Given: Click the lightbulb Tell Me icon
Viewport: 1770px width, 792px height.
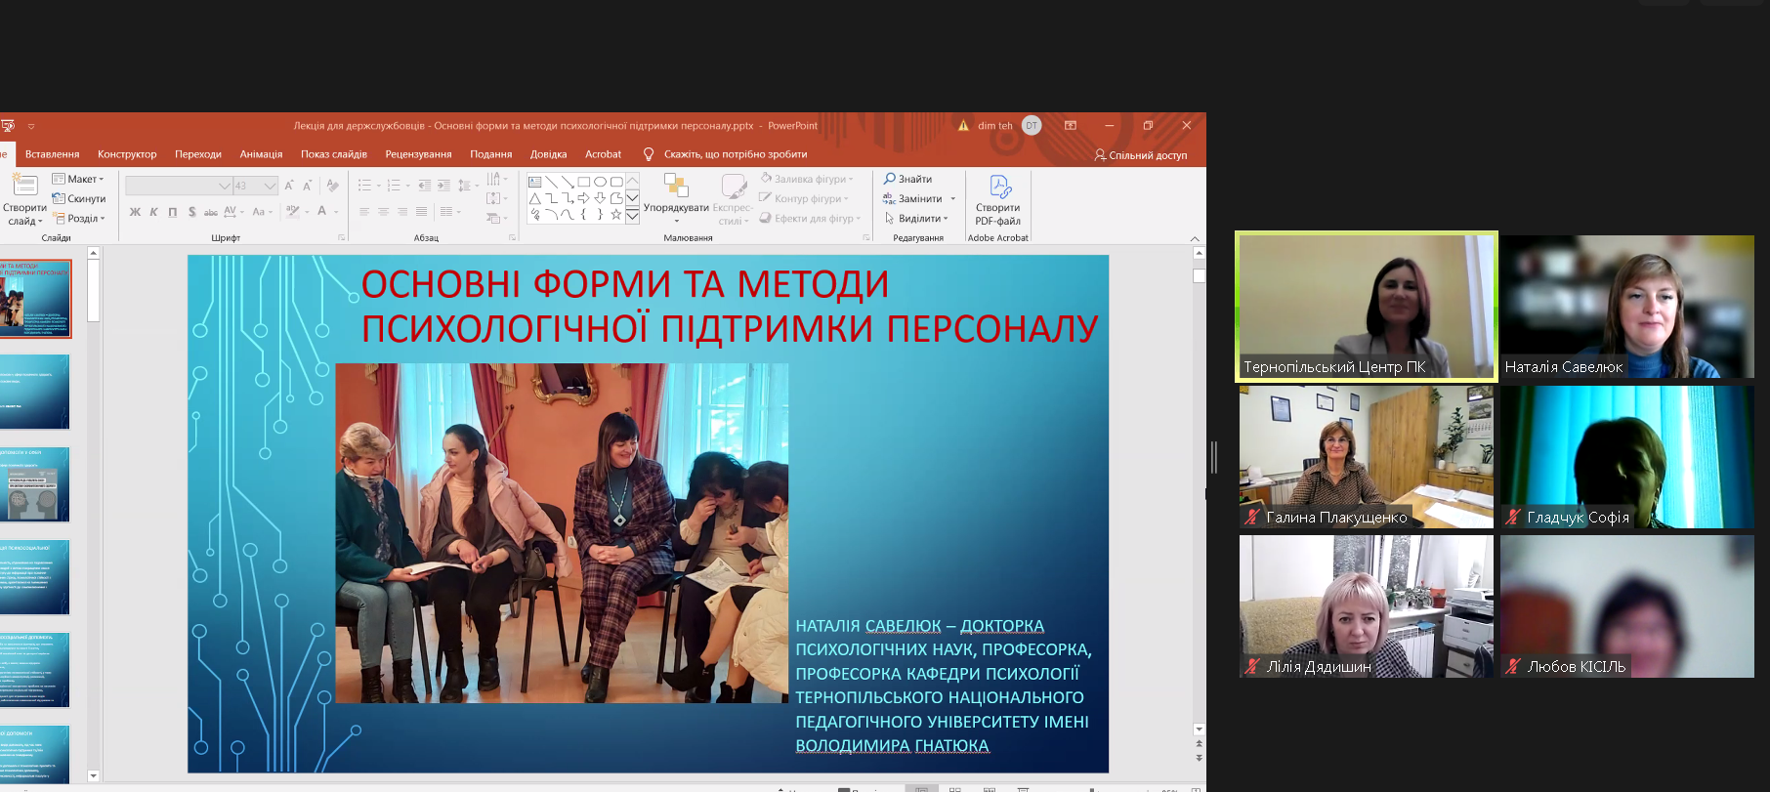Looking at the screenshot, I should 649,154.
